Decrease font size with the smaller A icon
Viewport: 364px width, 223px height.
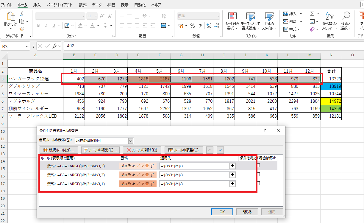[x=110, y=16]
